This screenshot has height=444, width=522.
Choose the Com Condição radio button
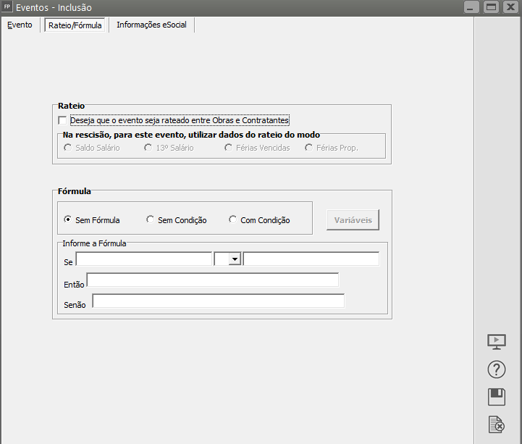(x=233, y=220)
